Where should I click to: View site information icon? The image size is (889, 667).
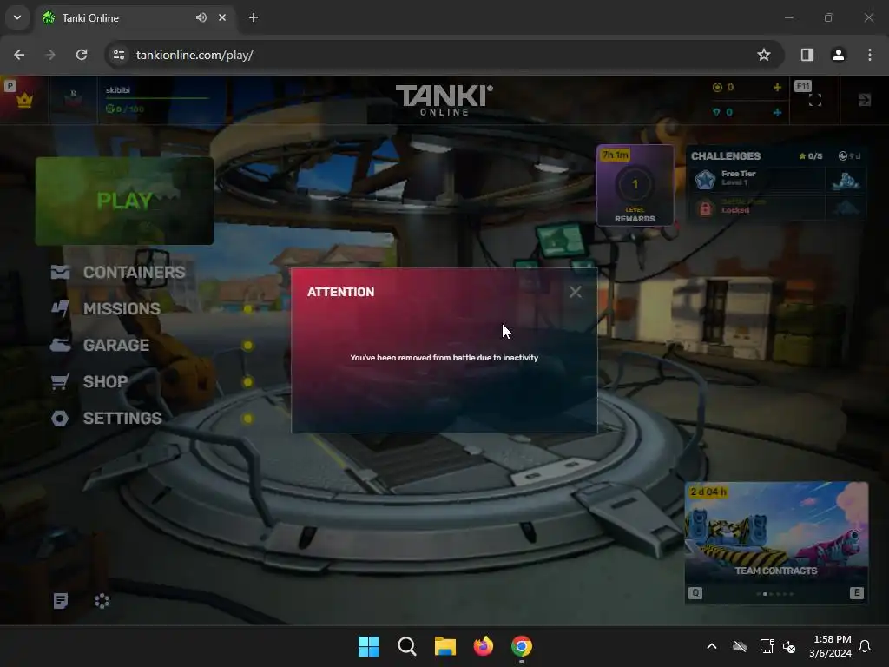(119, 55)
